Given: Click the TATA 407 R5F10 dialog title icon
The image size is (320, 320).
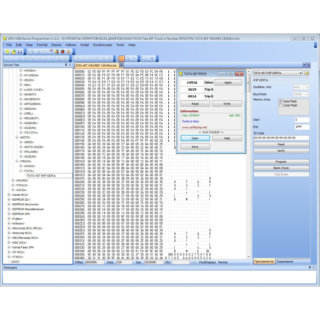Looking at the screenshot, I should 180,74.
